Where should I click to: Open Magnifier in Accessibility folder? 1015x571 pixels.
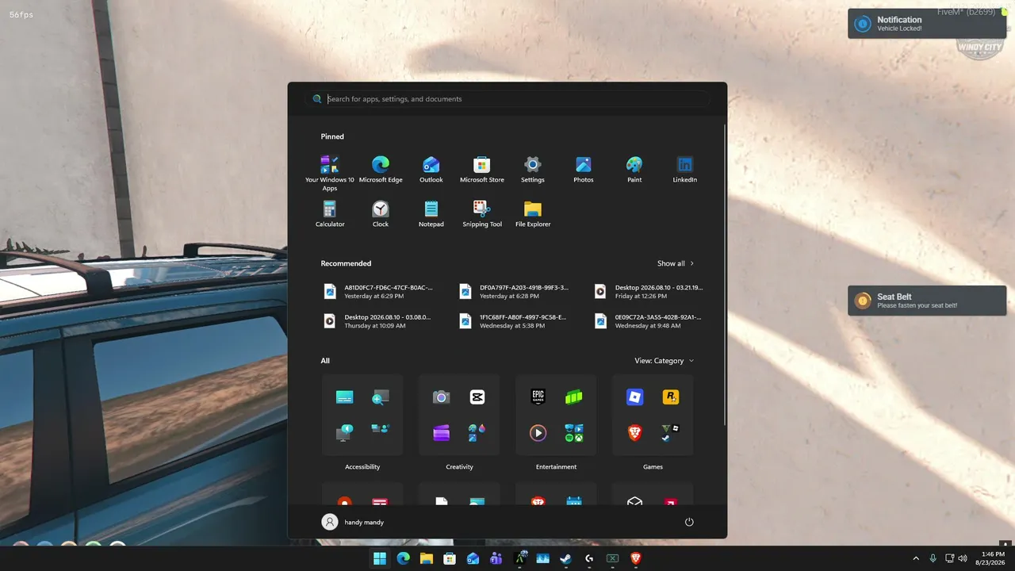381,397
